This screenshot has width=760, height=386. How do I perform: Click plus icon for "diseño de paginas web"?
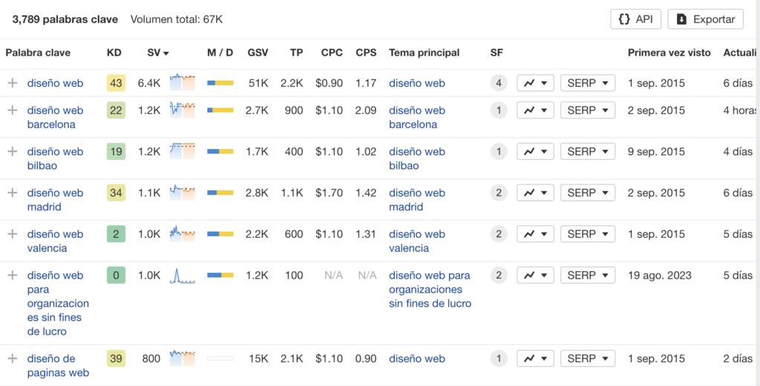coord(12,359)
